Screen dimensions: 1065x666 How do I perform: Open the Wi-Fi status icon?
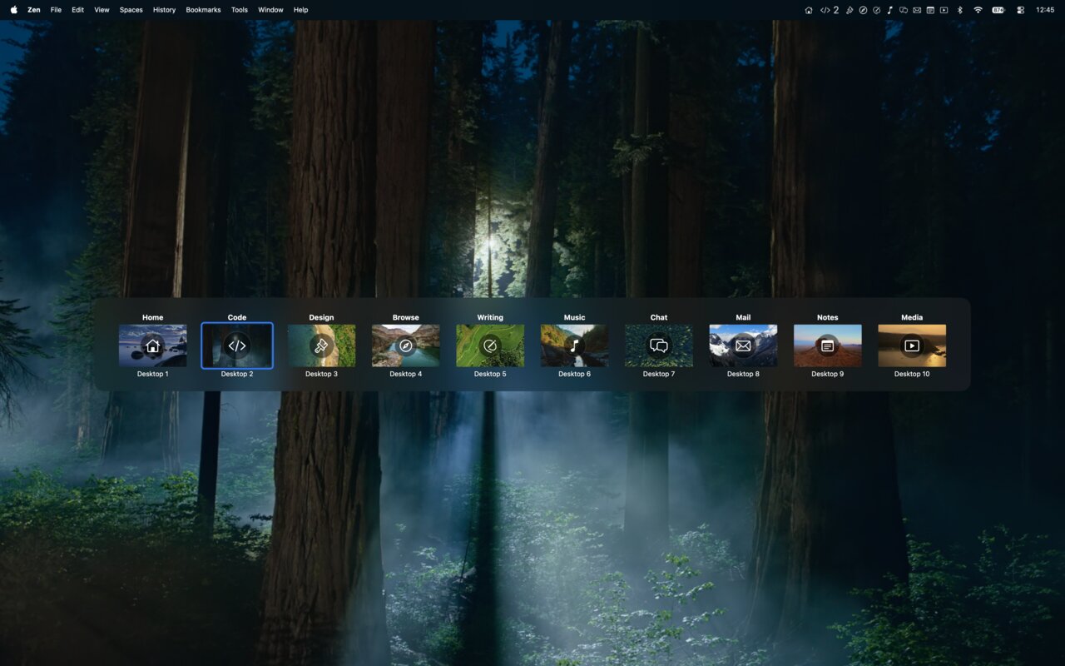pos(978,10)
